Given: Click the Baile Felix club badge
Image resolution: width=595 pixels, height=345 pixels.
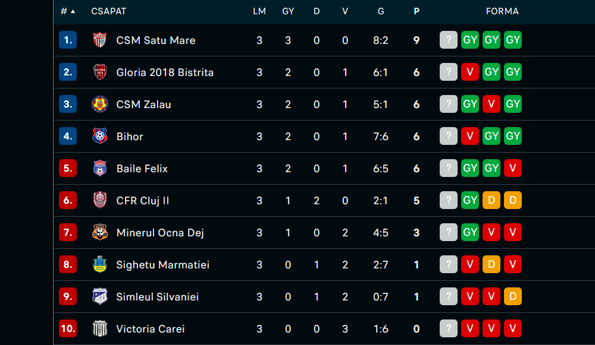Looking at the screenshot, I should tap(100, 168).
